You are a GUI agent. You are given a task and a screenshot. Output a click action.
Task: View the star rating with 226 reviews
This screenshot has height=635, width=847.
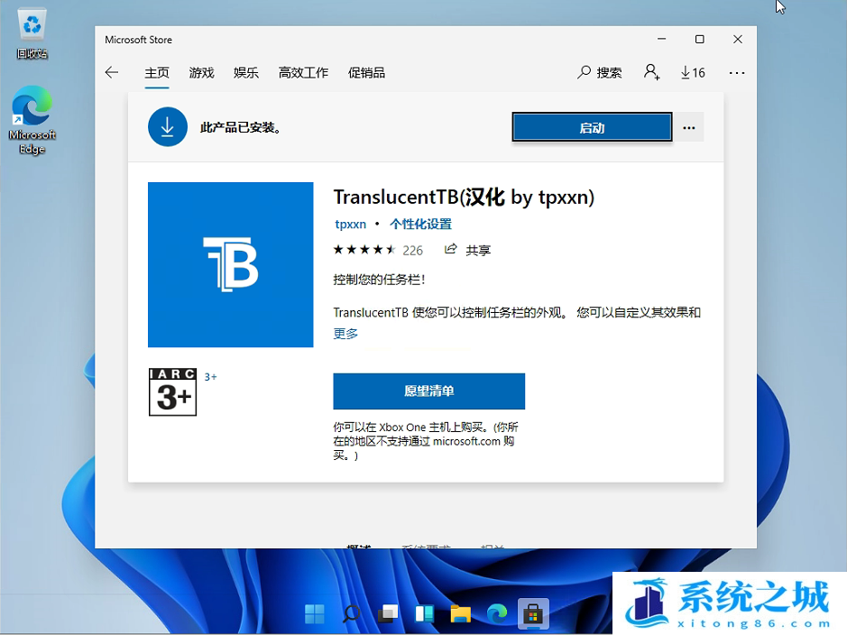pos(378,250)
